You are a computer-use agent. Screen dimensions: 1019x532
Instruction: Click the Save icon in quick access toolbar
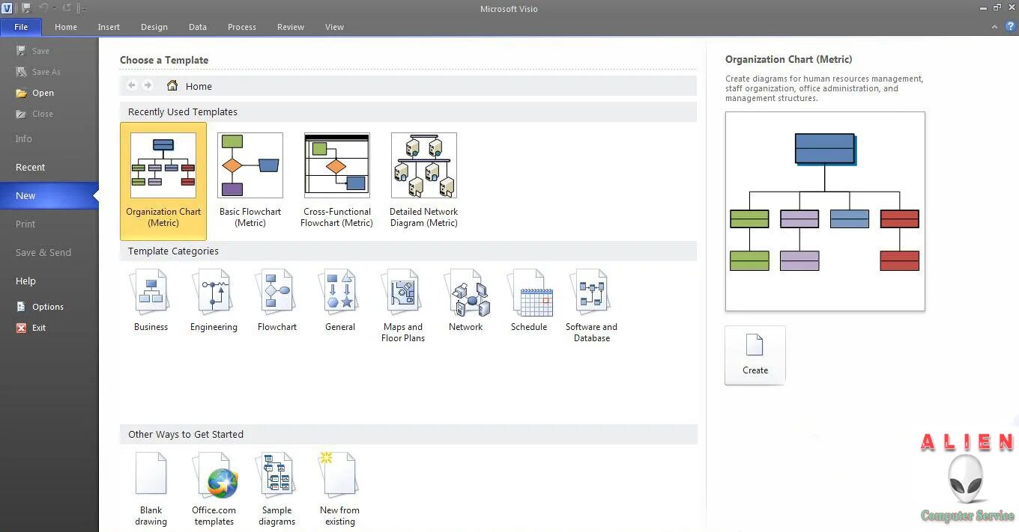[26, 8]
